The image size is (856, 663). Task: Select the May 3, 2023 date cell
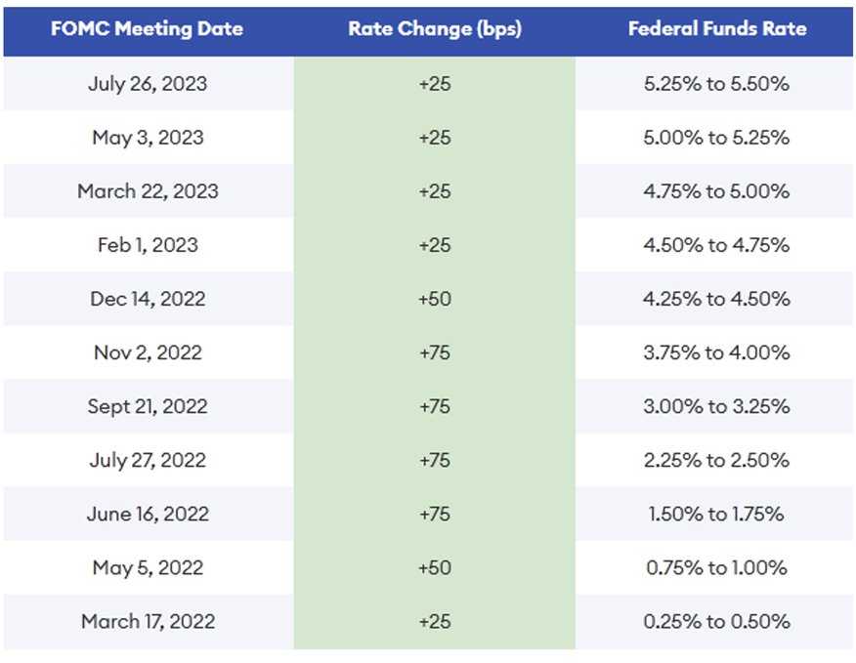[x=149, y=138]
